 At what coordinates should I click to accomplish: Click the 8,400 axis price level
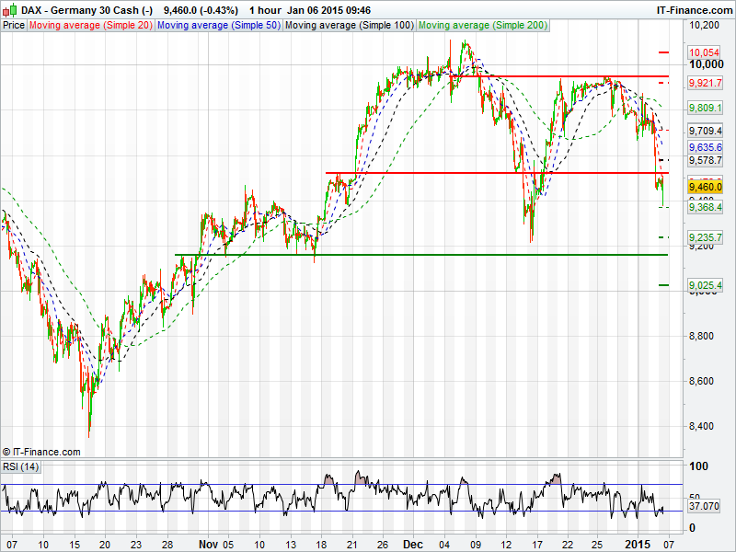pyautogui.click(x=701, y=426)
